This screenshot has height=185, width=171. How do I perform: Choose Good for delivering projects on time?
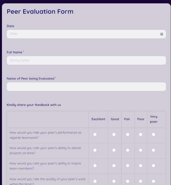114,150
